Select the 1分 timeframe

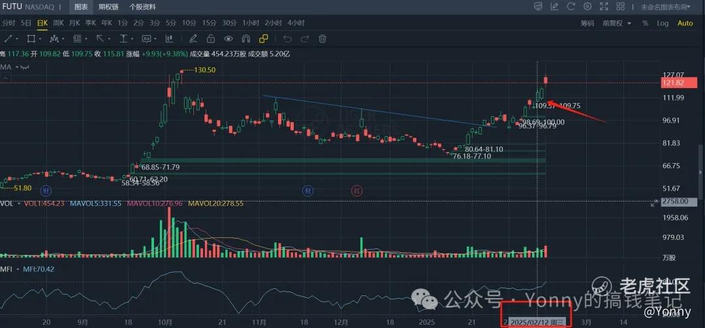click(x=123, y=23)
